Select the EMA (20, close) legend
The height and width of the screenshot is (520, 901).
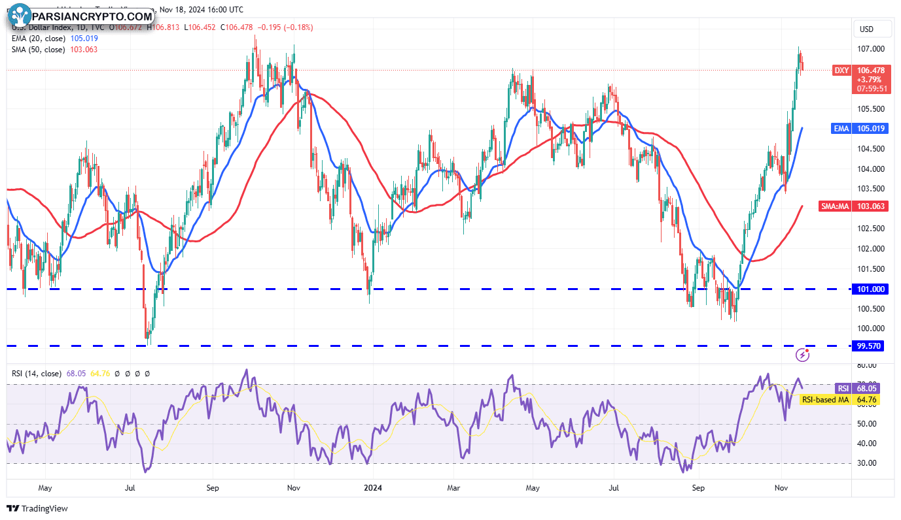click(39, 39)
